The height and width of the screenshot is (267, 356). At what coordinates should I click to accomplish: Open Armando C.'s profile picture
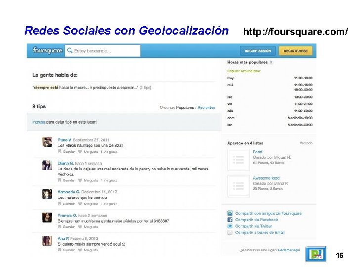click(x=47, y=194)
